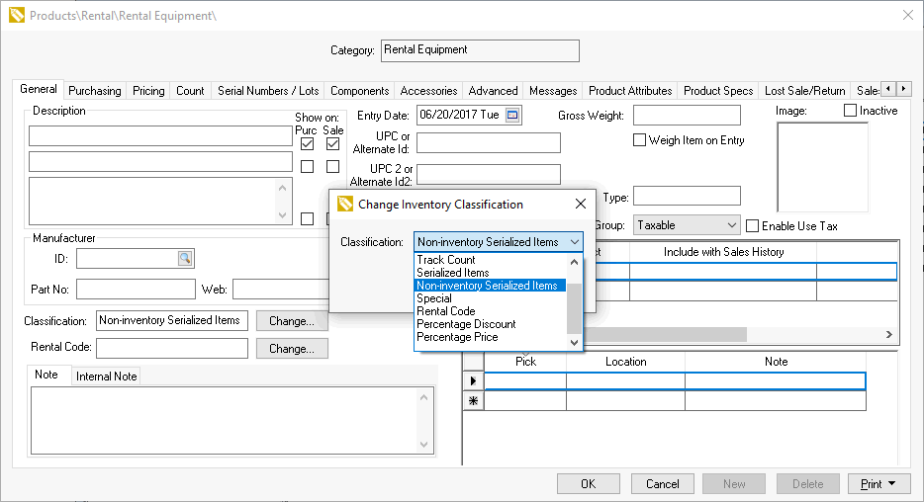Image resolution: width=924 pixels, height=502 pixels.
Task: Open the Serial Numbers / Lots tab
Action: tap(268, 91)
